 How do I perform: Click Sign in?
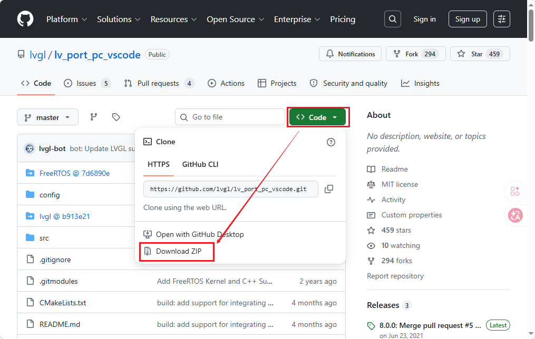coord(424,19)
